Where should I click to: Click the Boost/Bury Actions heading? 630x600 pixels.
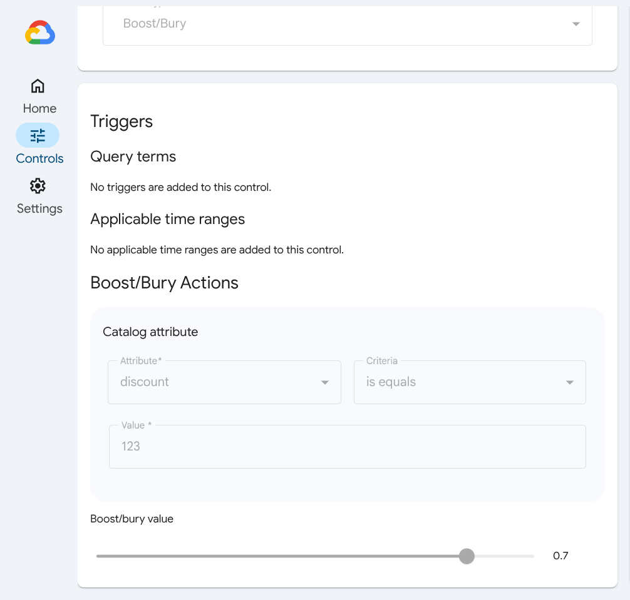(x=164, y=283)
